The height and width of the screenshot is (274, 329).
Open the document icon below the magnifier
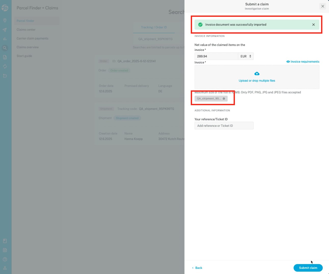(x=5, y=57)
